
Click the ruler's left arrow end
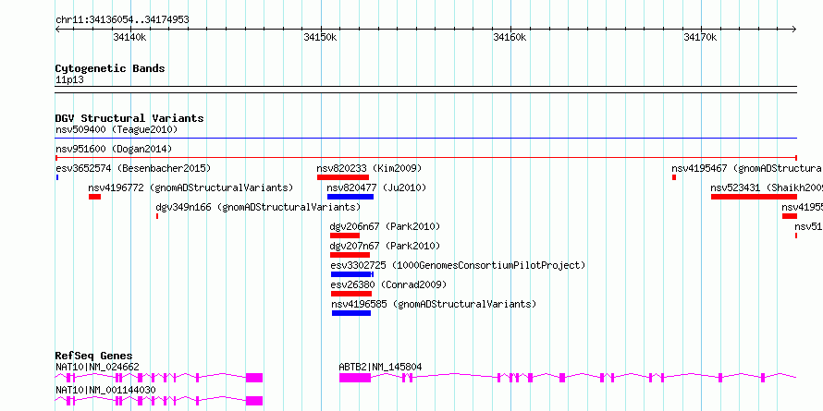coord(57,30)
